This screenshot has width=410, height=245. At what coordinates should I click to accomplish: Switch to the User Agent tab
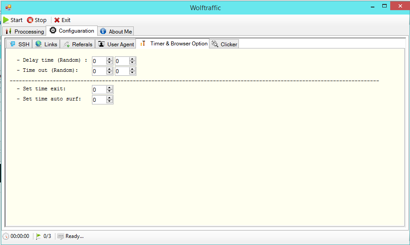pos(116,44)
